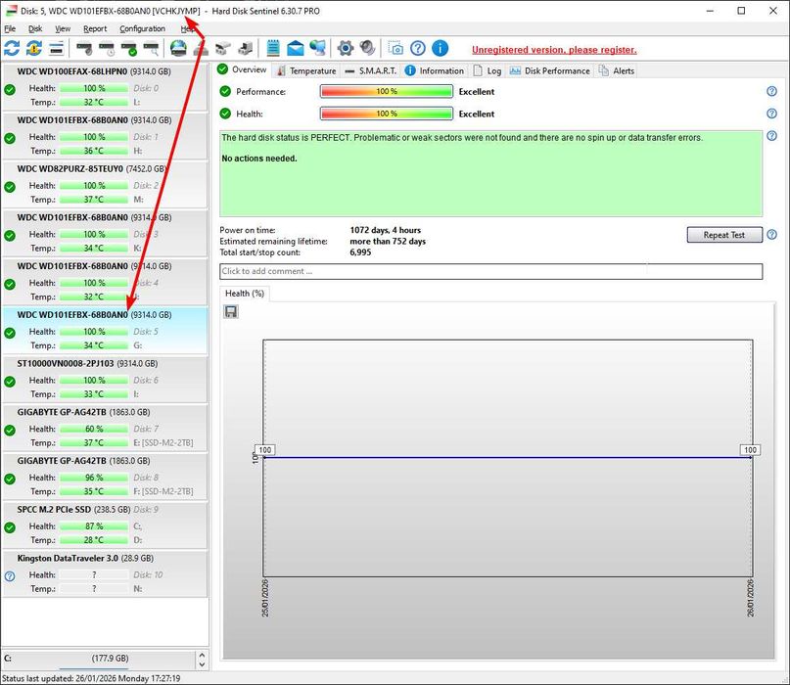Image resolution: width=790 pixels, height=685 pixels.
Task: Click the unknown status icon of Kingston DataTraveler
Action: pyautogui.click(x=10, y=576)
